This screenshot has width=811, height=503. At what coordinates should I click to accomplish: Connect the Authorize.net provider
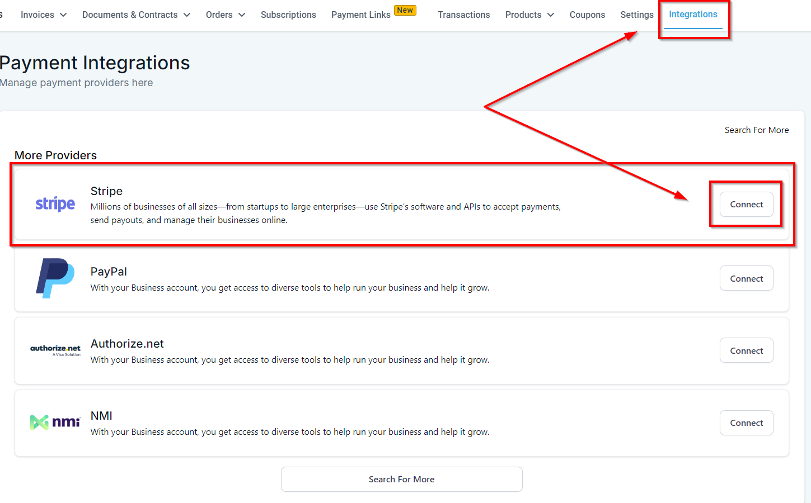[747, 350]
